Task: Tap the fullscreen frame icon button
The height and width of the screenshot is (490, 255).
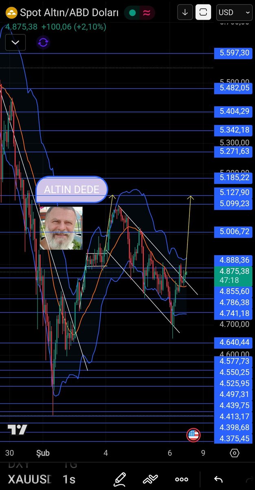Action: click(x=203, y=12)
